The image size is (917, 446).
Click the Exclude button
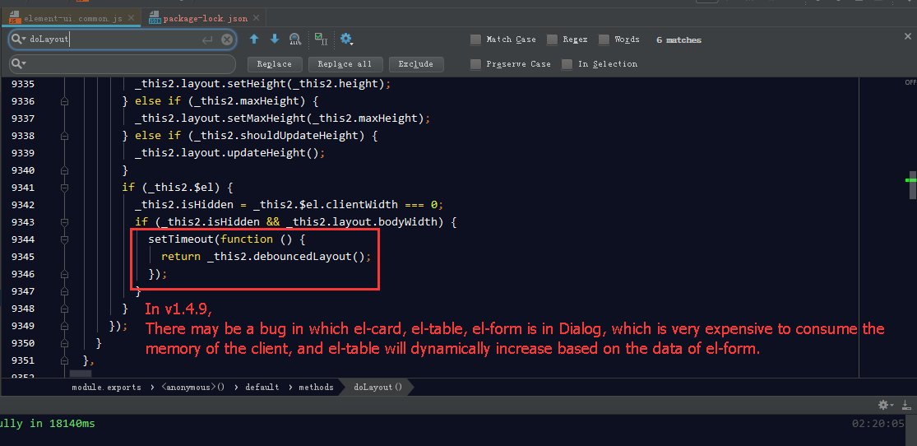tap(415, 64)
